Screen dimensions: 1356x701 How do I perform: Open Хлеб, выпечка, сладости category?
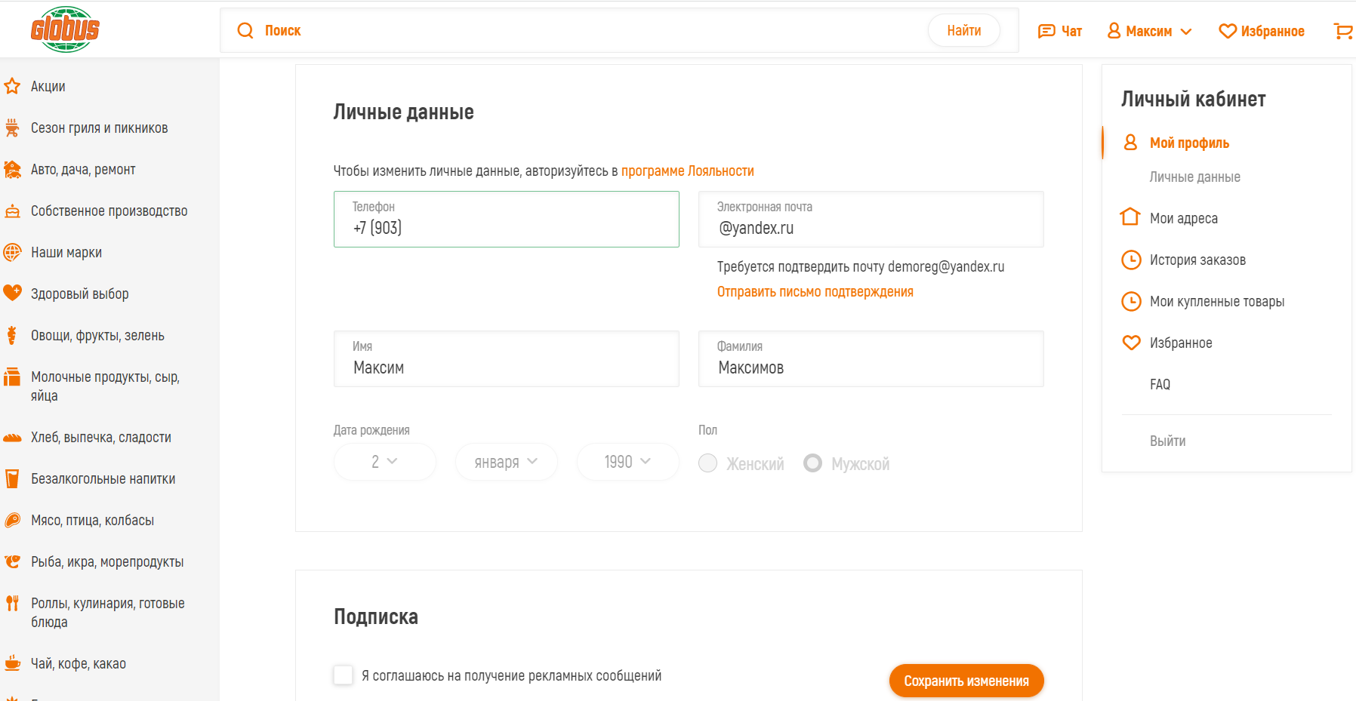click(x=101, y=437)
